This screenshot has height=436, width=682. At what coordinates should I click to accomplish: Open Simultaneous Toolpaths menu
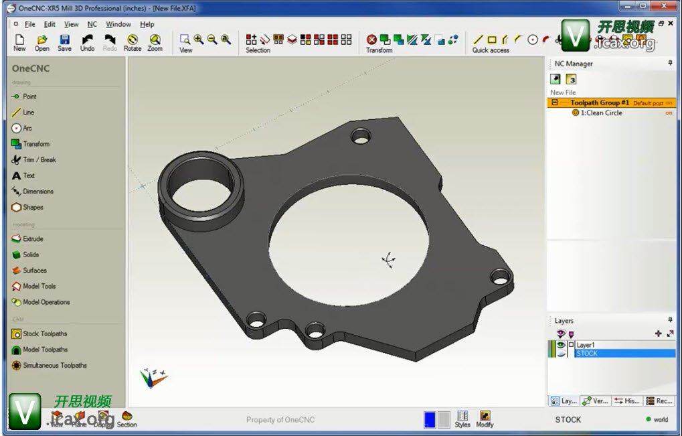(x=49, y=366)
